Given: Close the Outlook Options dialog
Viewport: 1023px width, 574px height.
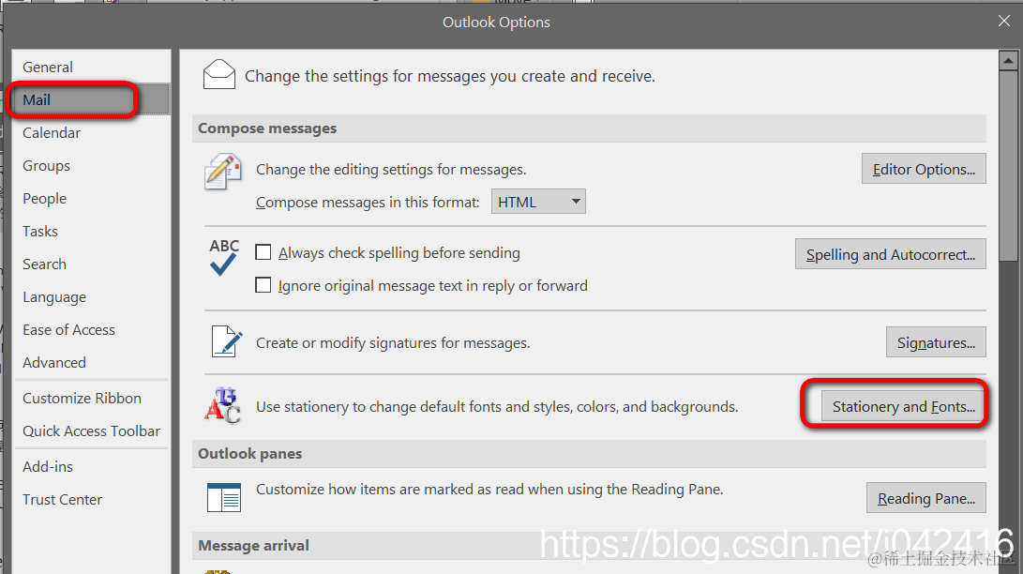Looking at the screenshot, I should click(x=1004, y=22).
